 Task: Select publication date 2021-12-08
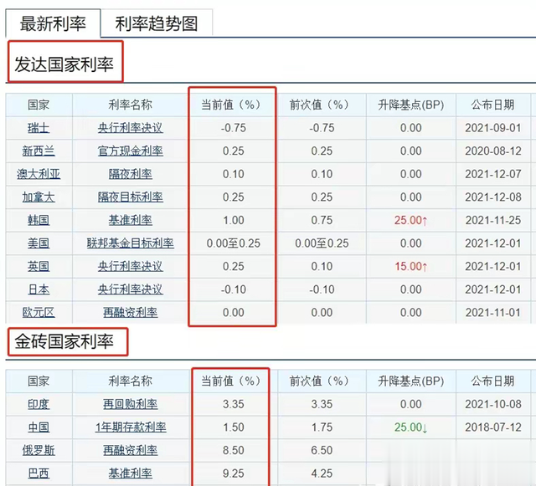[x=493, y=197]
